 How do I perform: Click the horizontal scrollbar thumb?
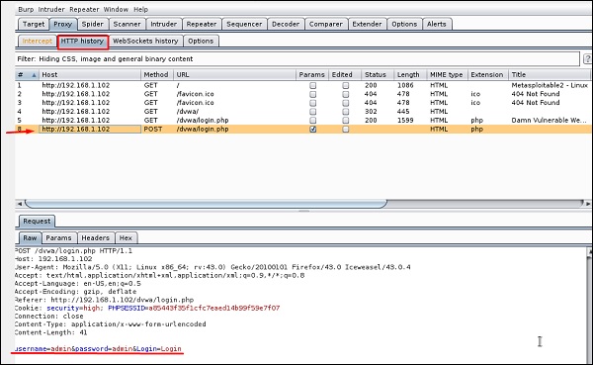(x=207, y=204)
